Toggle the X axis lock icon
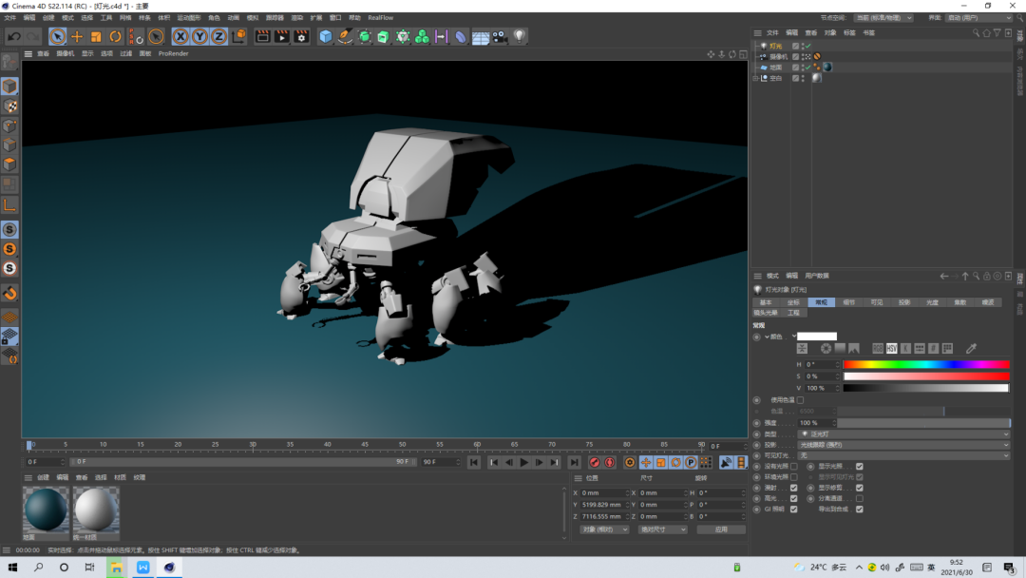This screenshot has width=1026, height=578. click(180, 37)
